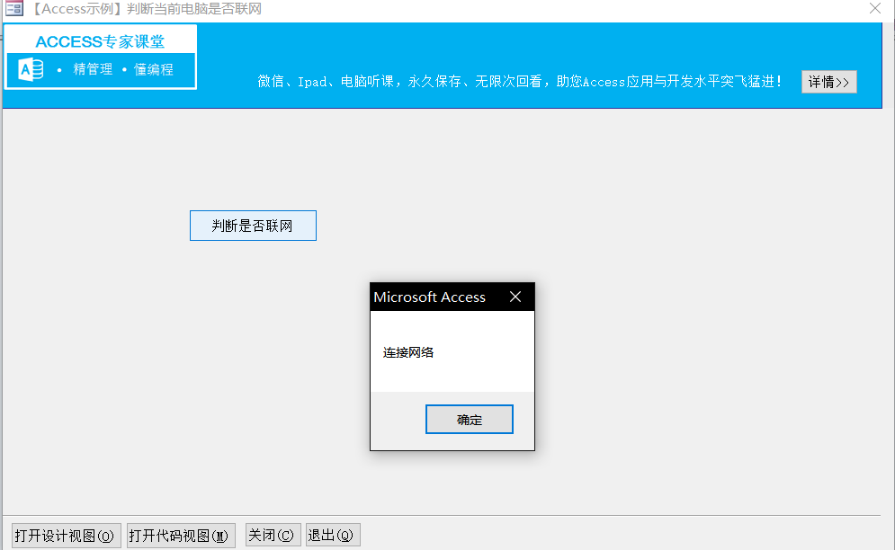Click 打开设计视图(O) button
Viewport: 895px width, 550px height.
(67, 535)
